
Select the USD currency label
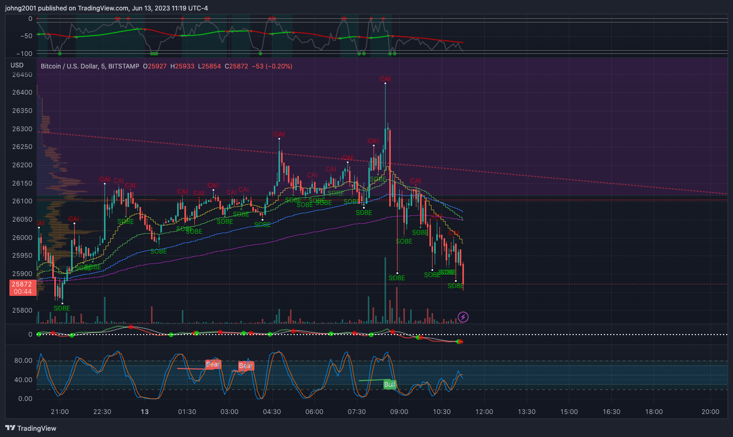coord(17,65)
